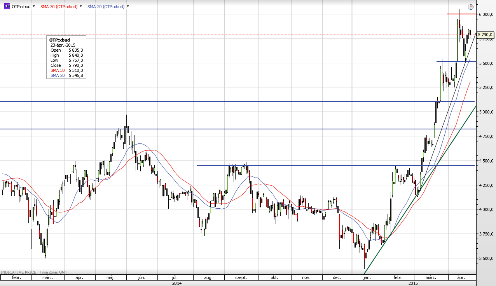
Task: Select the black OTP:xbud instrument label
Action: pyautogui.click(x=21, y=7)
